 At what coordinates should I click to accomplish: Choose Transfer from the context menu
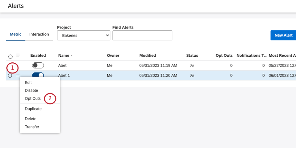click(x=32, y=127)
